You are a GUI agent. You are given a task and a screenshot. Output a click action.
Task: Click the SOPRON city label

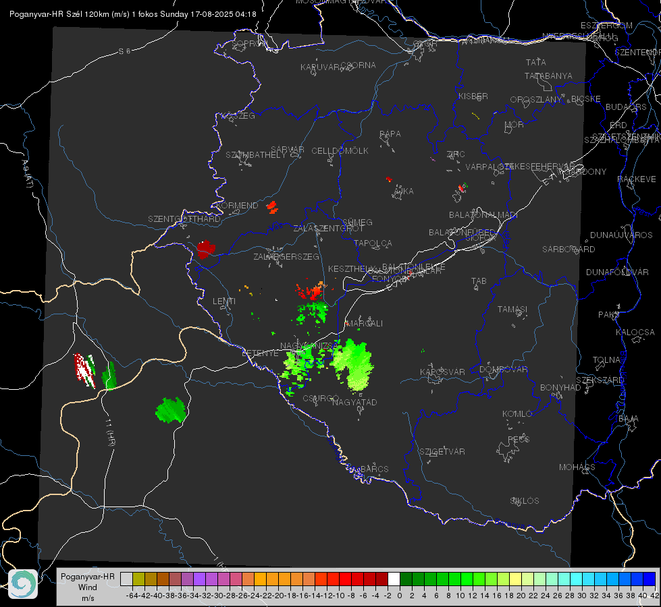click(249, 43)
